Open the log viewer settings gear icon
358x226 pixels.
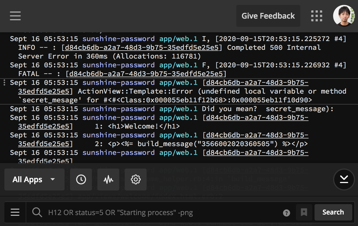pyautogui.click(x=136, y=179)
